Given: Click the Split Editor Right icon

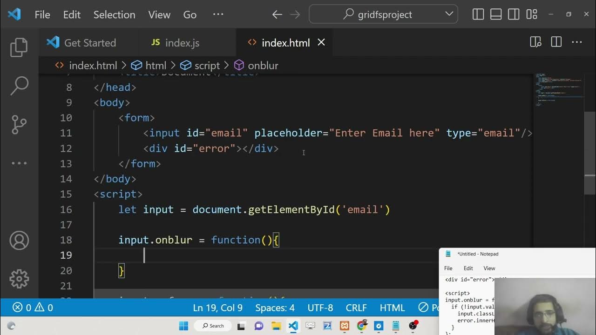Looking at the screenshot, I should click(x=556, y=42).
